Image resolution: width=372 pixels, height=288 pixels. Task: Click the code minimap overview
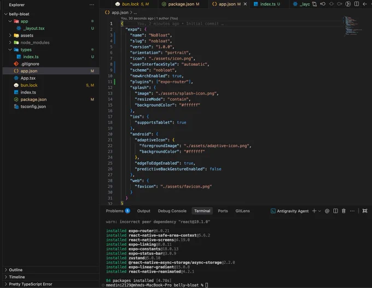(x=352, y=26)
